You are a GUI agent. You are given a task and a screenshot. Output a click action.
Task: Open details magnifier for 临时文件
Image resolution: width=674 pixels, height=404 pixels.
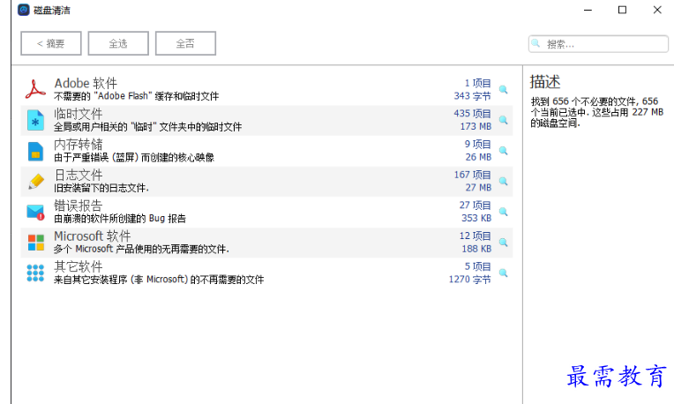point(504,120)
